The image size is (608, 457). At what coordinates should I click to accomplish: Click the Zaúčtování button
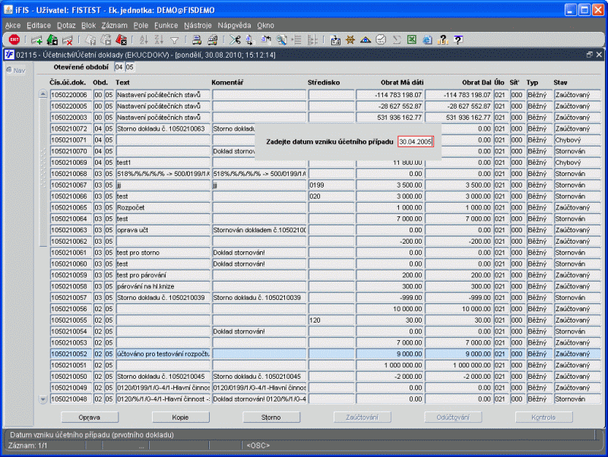click(363, 417)
